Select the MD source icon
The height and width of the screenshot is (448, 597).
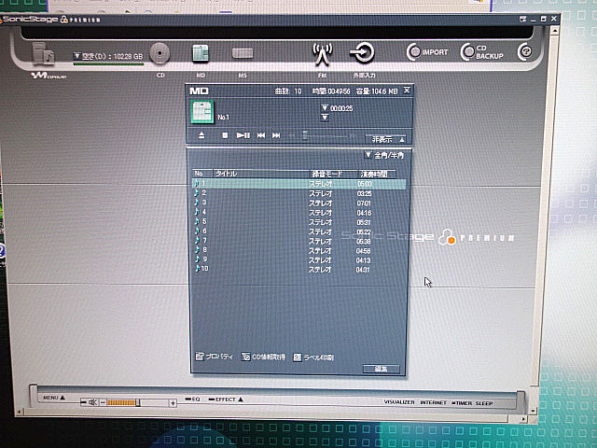(x=201, y=53)
